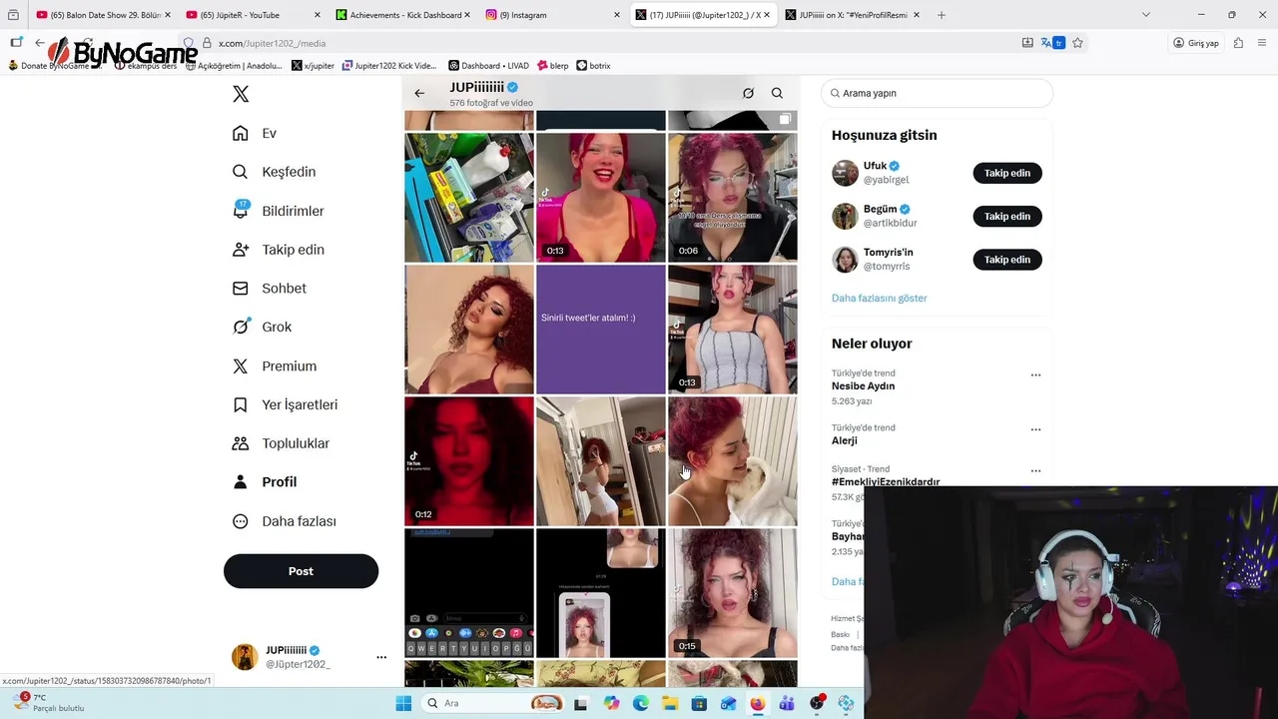Open the 0:12 red-tinted video thumbnail

tap(469, 461)
